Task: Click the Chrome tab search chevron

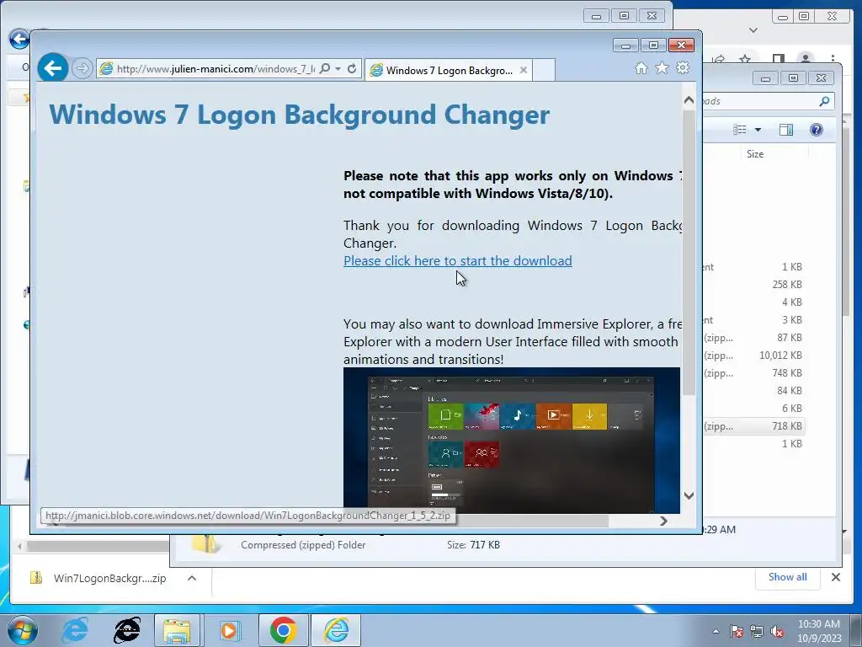Action: (x=753, y=30)
